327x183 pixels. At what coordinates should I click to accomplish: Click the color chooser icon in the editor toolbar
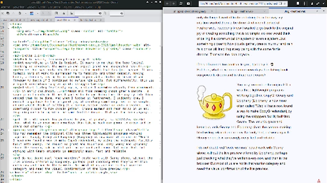point(32,14)
